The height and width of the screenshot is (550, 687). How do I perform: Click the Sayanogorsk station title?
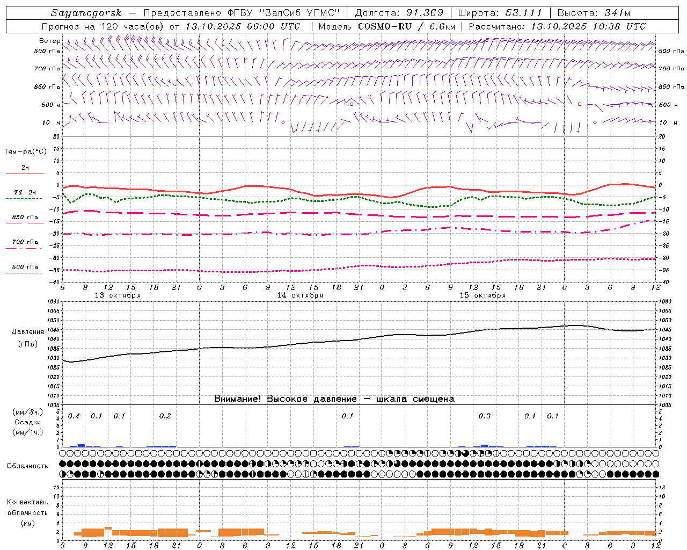(86, 13)
